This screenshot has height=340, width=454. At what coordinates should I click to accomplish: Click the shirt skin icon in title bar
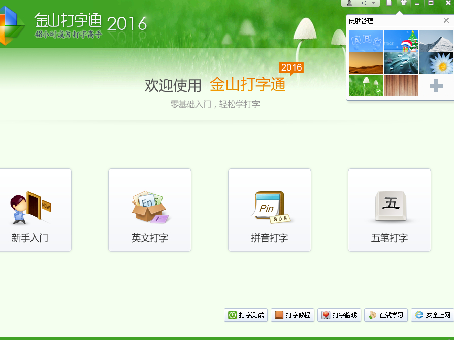[x=403, y=3]
